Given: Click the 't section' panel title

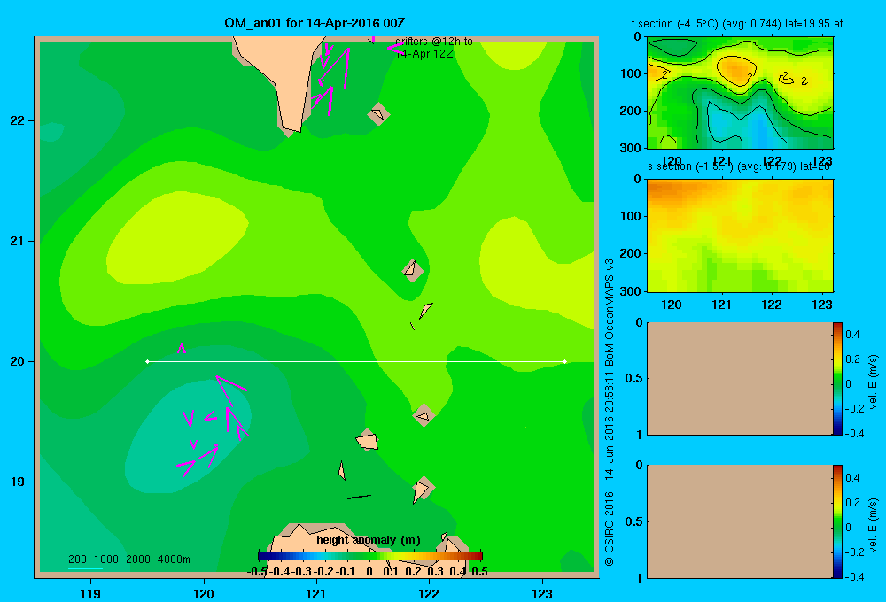Looking at the screenshot, I should [x=737, y=24].
